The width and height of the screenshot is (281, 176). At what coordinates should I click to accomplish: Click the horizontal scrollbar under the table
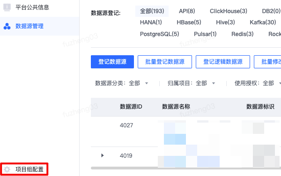pos(186,168)
